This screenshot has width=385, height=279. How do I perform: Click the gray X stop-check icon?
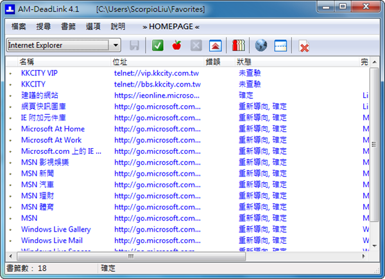click(x=196, y=46)
